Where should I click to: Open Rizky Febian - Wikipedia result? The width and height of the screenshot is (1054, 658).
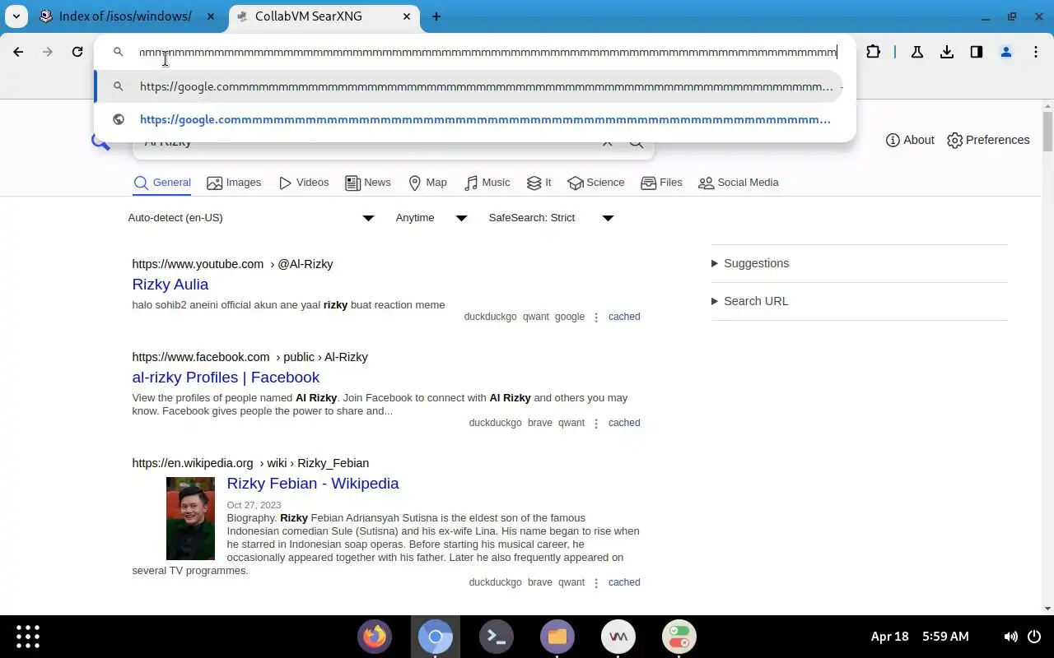pyautogui.click(x=313, y=484)
